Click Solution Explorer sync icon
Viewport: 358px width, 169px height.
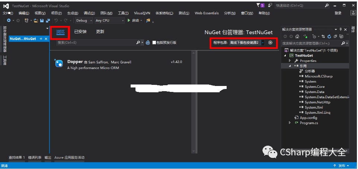[323, 36]
